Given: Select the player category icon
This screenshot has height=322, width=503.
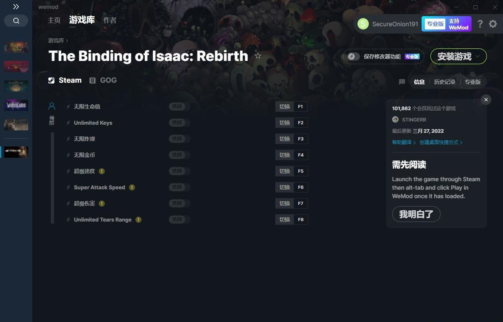Looking at the screenshot, I should (x=52, y=106).
